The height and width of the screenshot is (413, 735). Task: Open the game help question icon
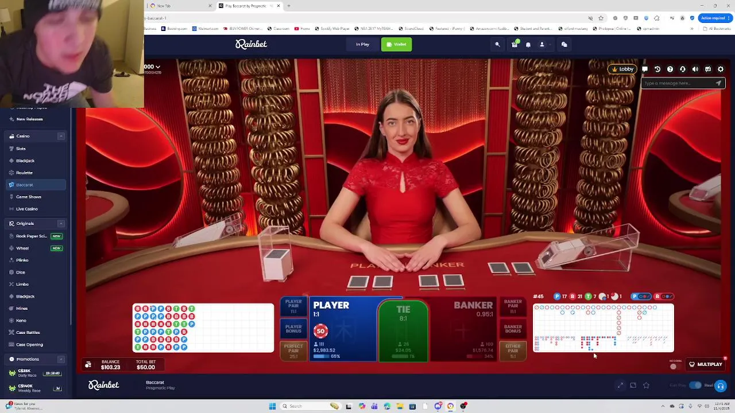tap(670, 69)
